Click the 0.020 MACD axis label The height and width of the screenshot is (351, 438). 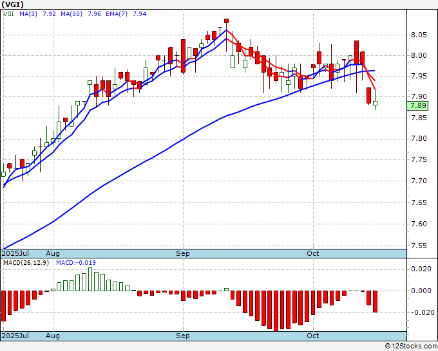pos(421,269)
